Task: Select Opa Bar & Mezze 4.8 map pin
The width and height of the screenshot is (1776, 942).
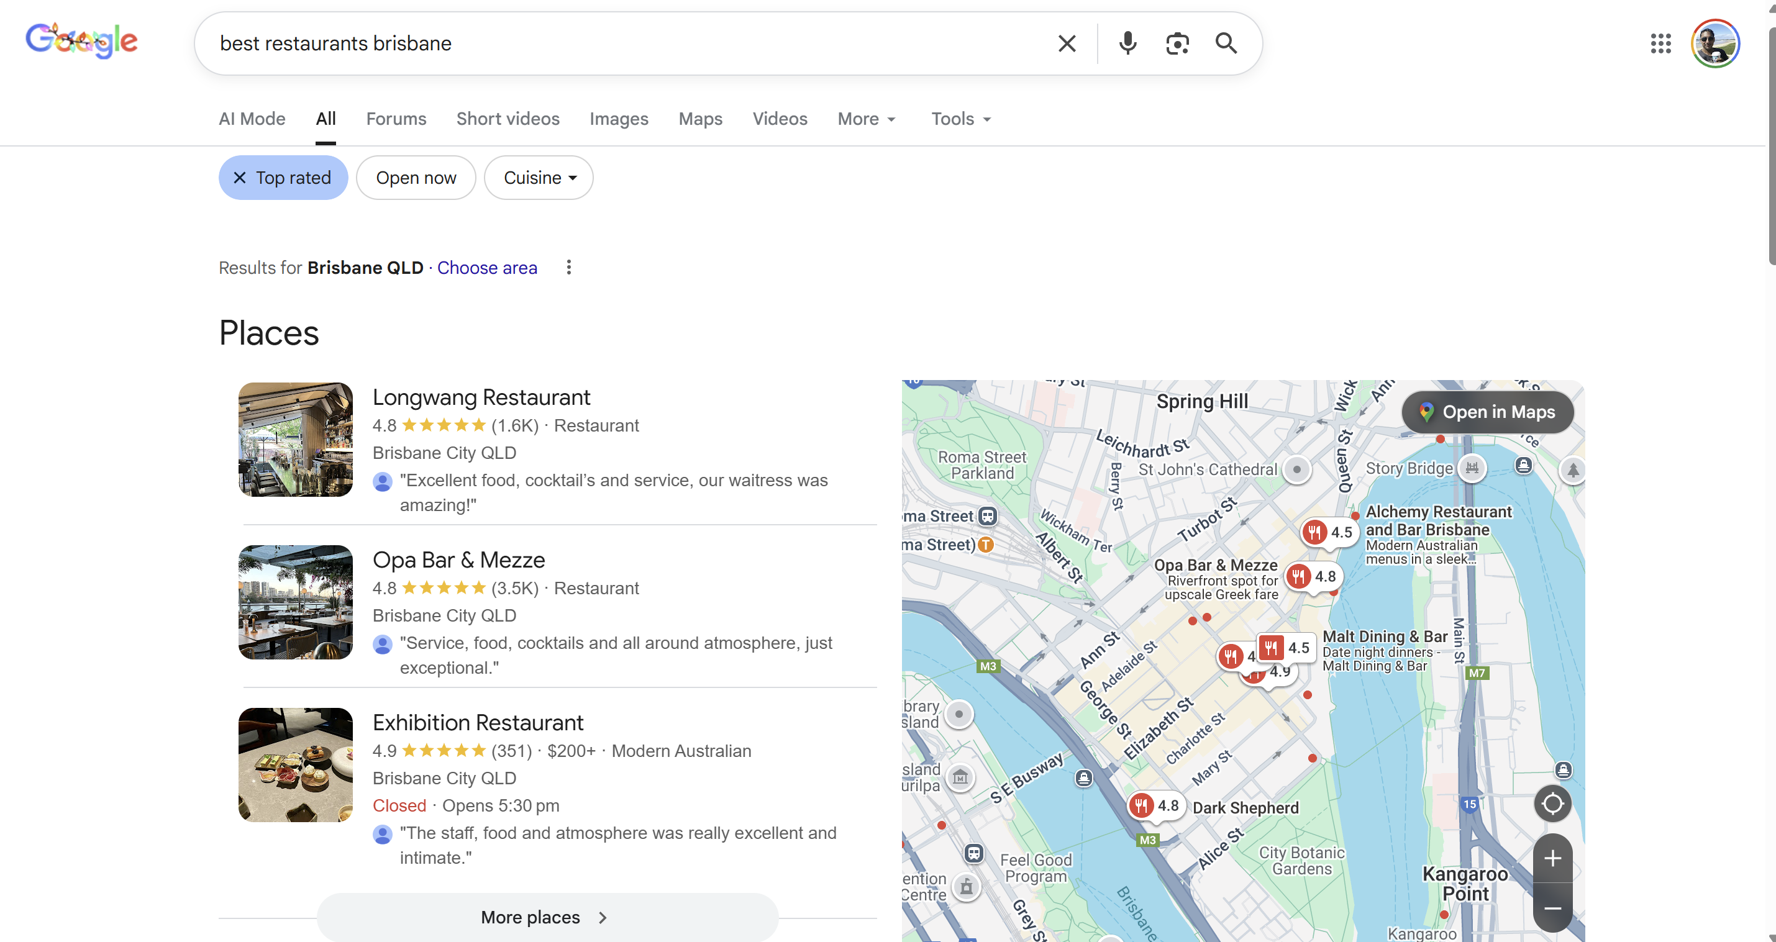Action: tap(1313, 576)
